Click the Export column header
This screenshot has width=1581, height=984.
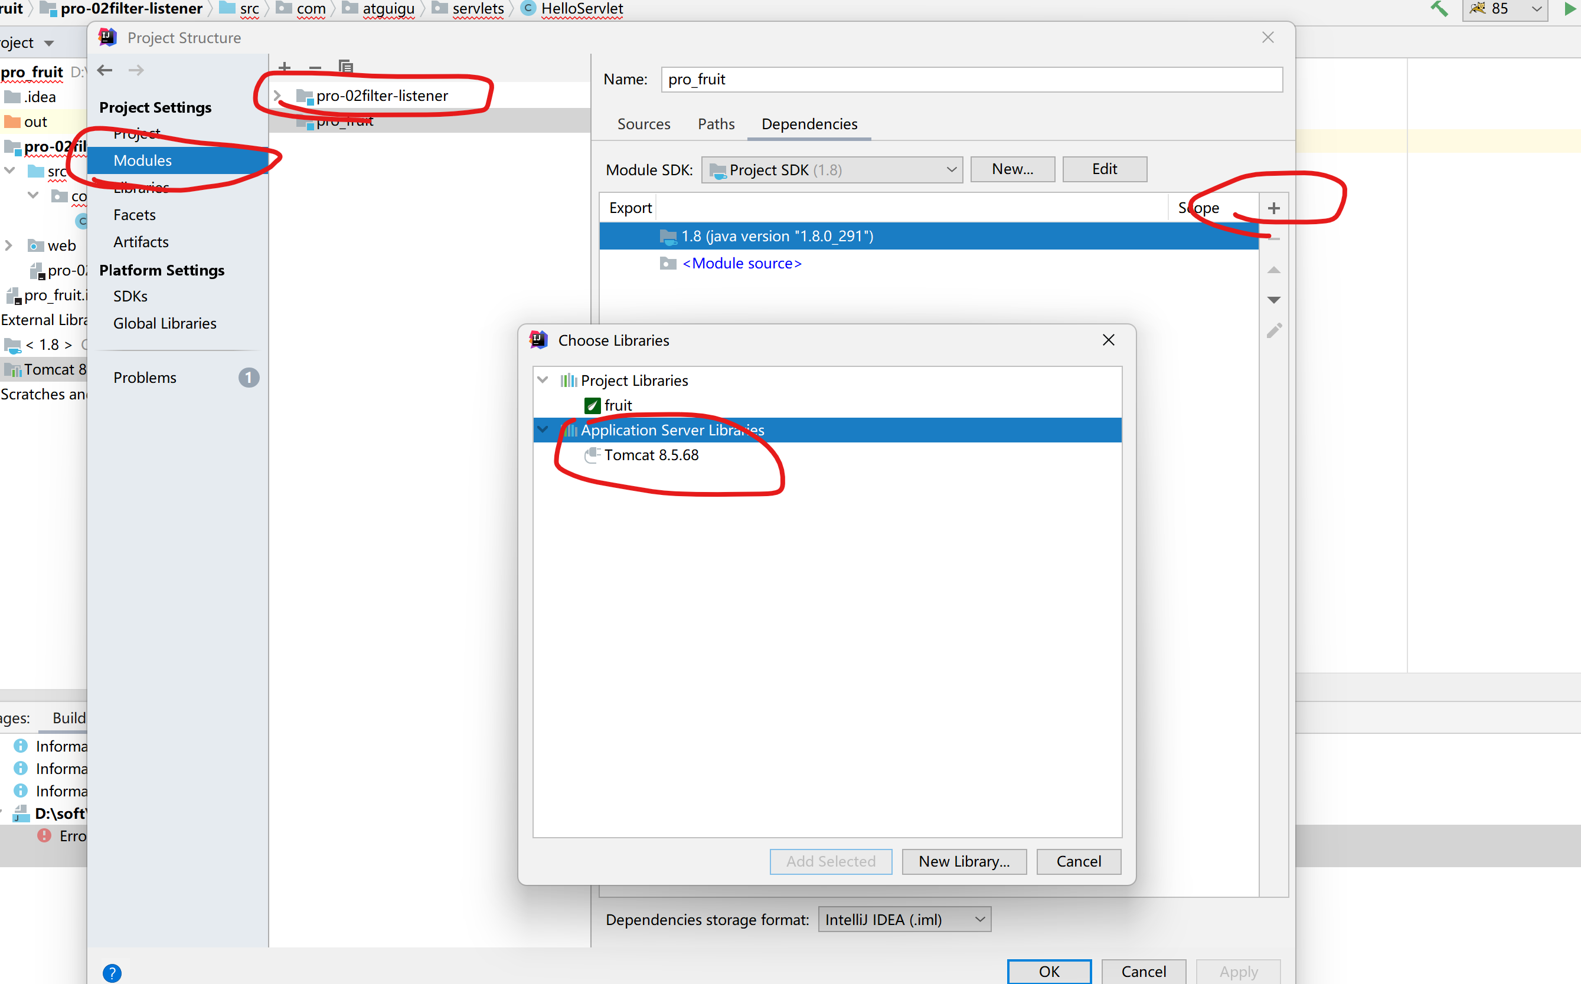pos(630,208)
